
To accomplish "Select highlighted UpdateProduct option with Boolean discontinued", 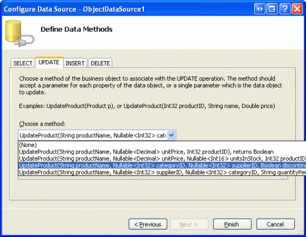I will tap(162, 165).
